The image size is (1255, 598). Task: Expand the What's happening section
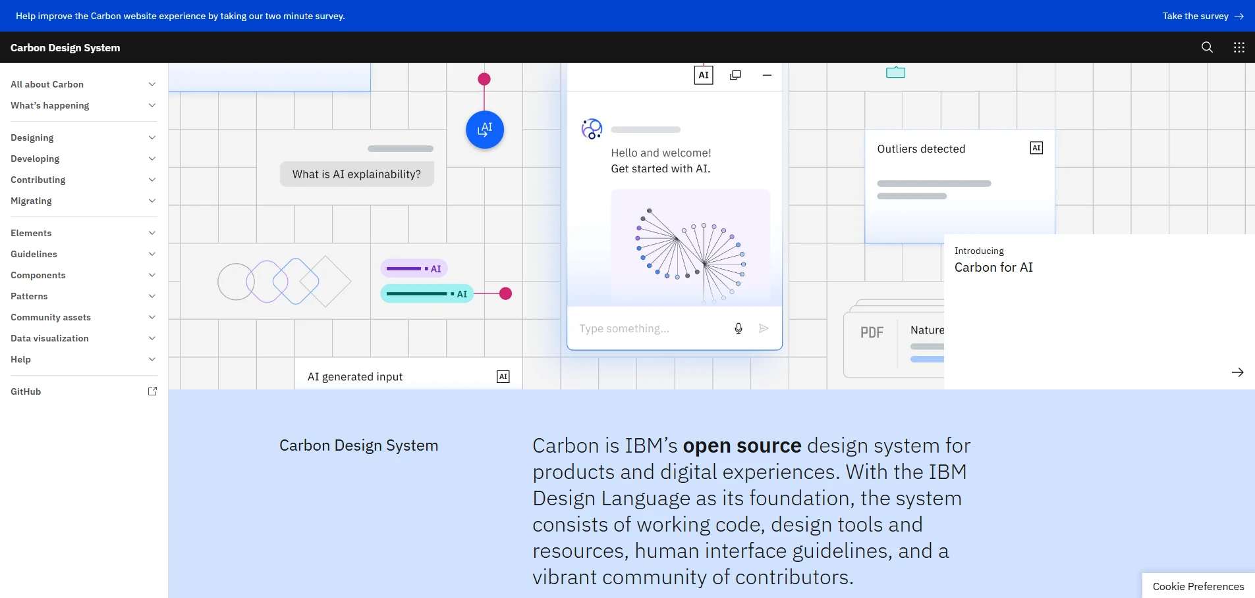point(84,105)
